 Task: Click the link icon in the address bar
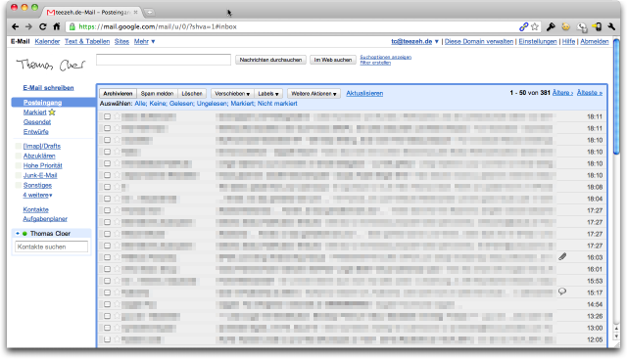(523, 26)
